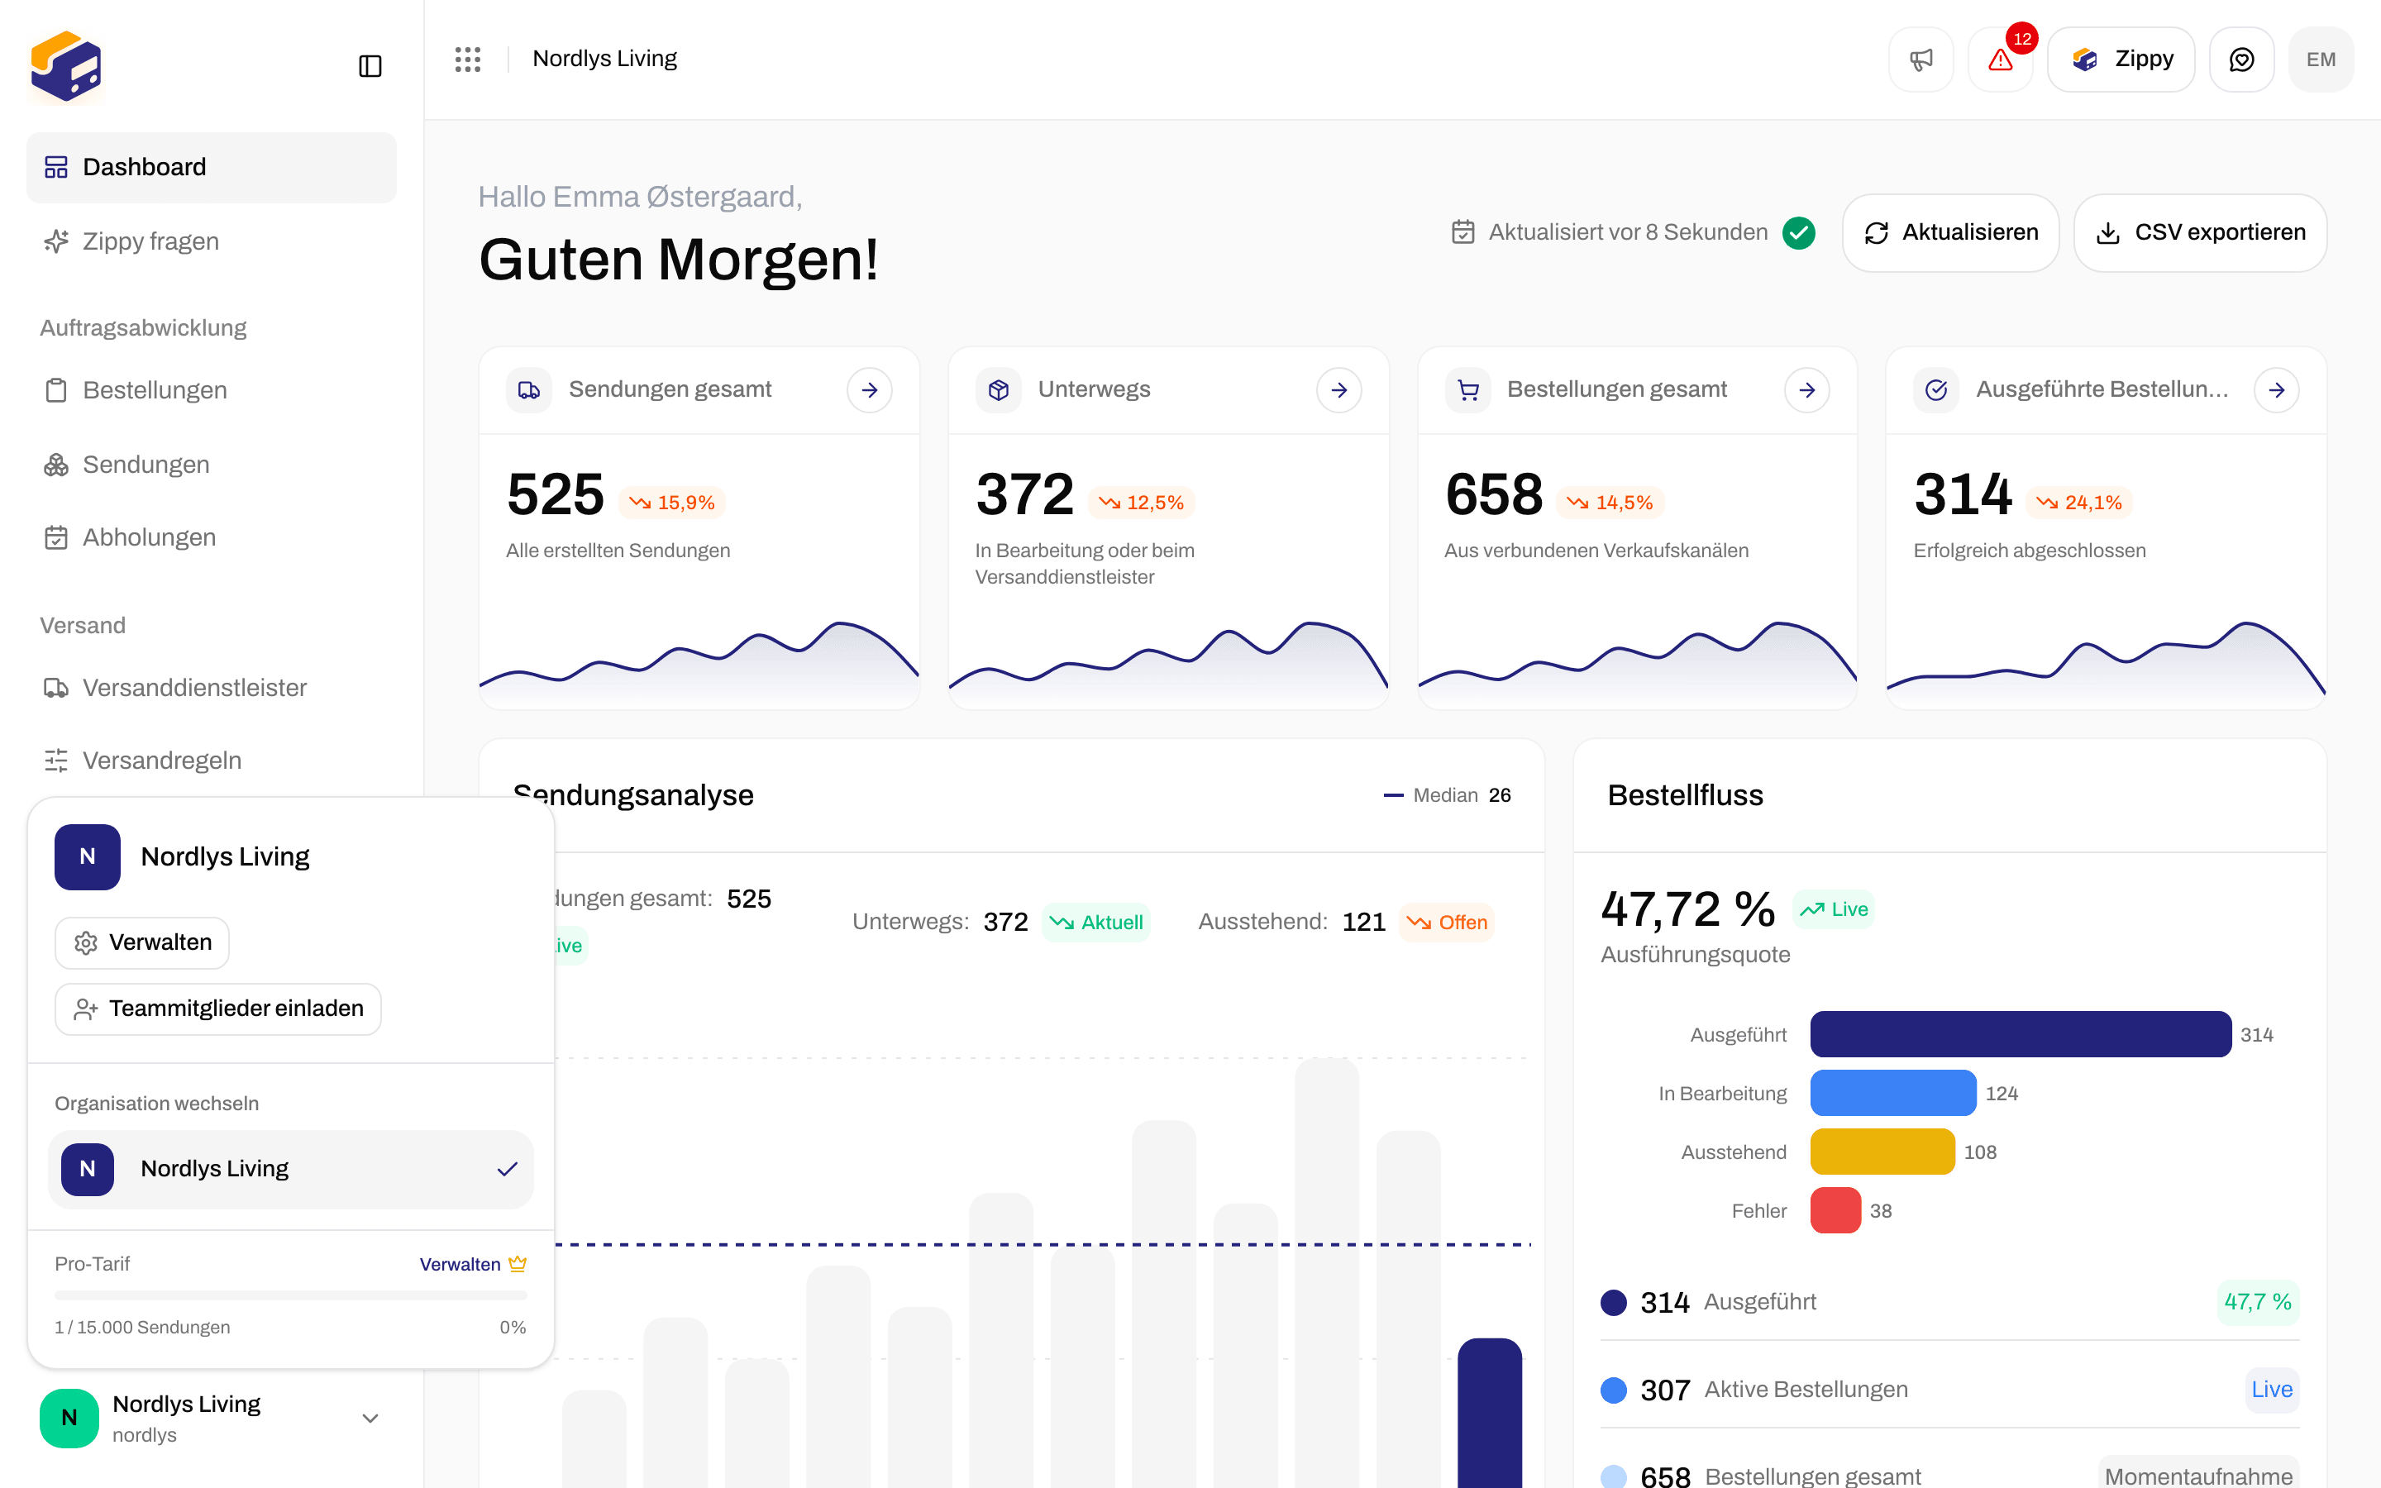Screen dimensions: 2381x1488
Task: Click the dark blue Ausgeführt bar
Action: 2020,1034
